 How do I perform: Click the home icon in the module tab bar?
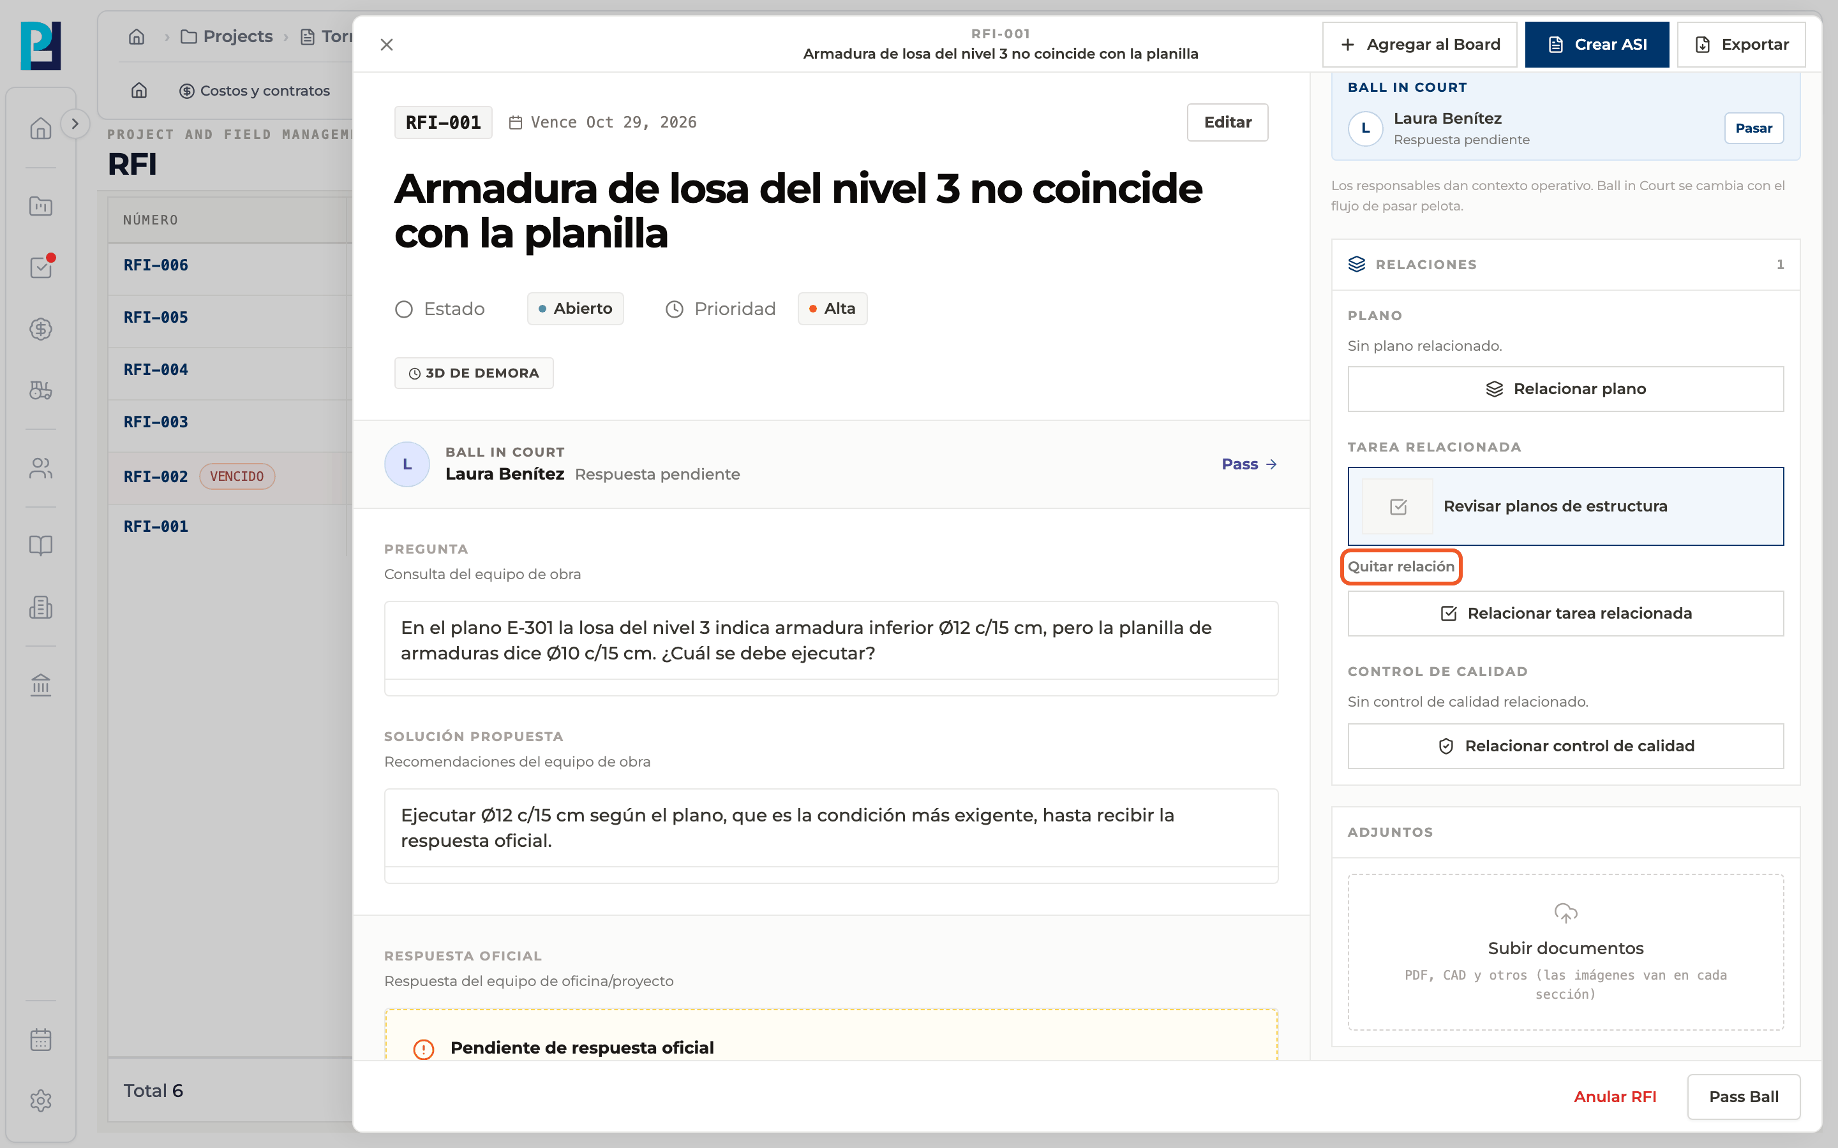(139, 91)
